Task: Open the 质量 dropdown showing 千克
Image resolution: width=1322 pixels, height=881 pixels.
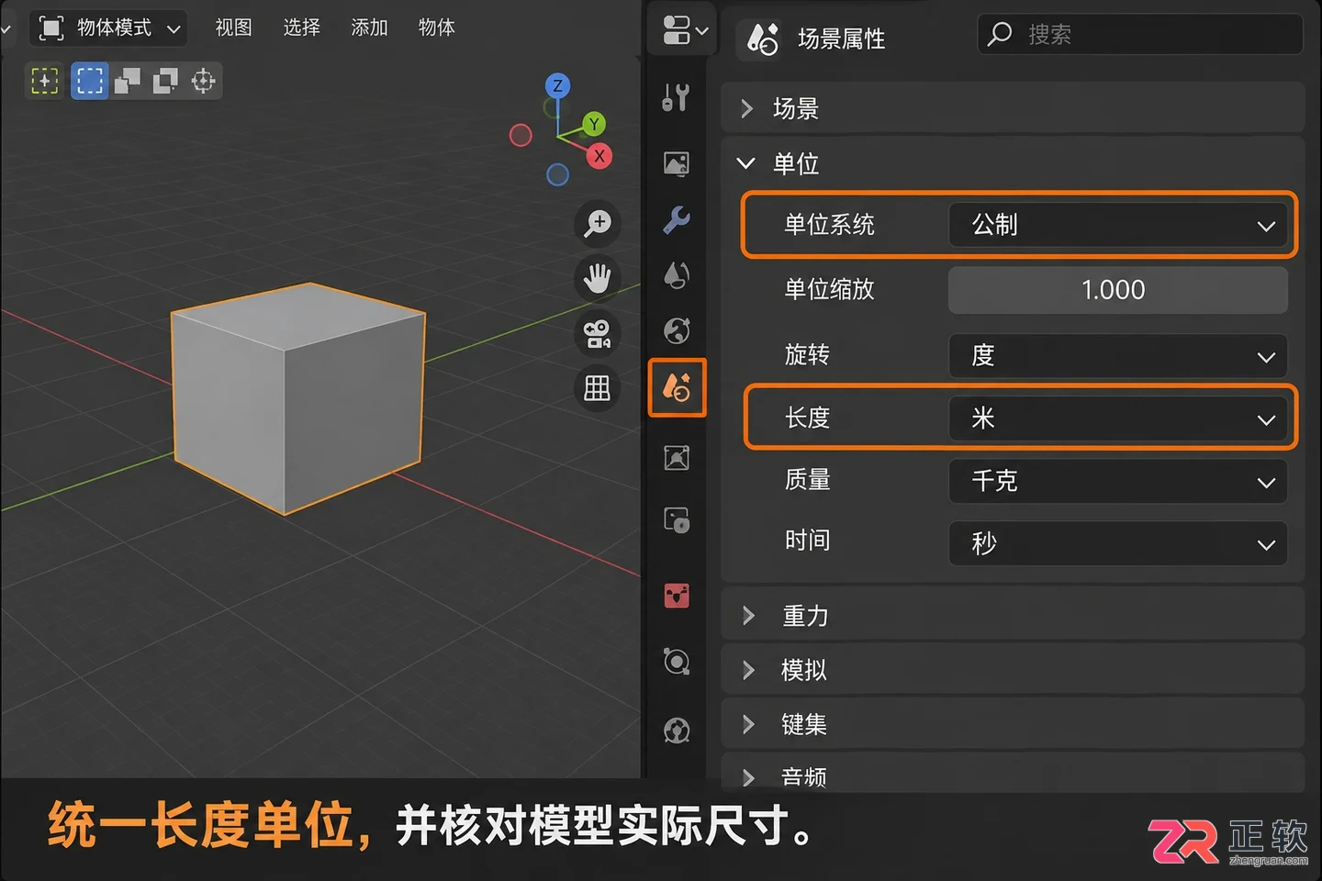Action: click(1117, 482)
